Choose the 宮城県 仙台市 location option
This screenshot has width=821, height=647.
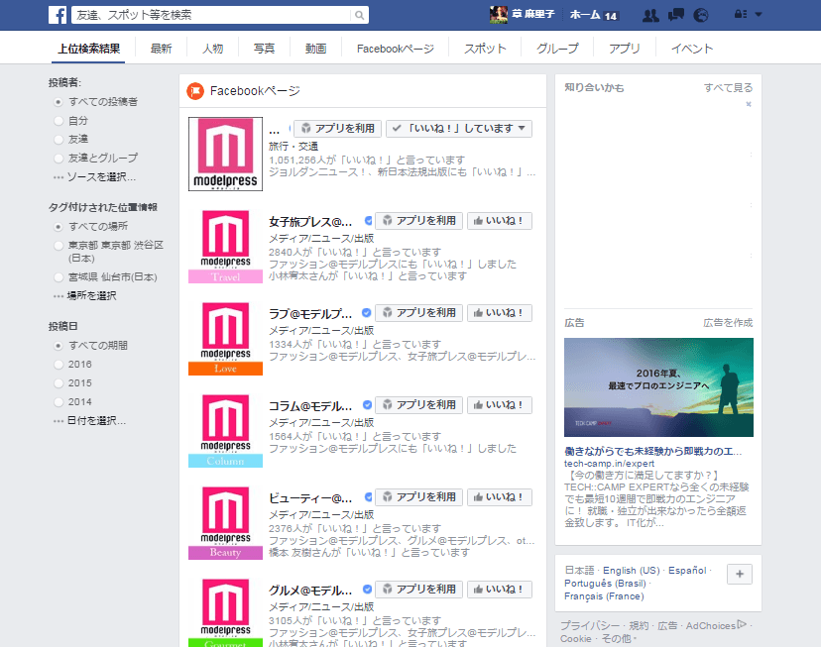point(59,277)
